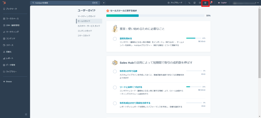Viewport: 261px width, 118px height.
Task: Collapse the left sidebar with arrow icon
Action: 26,114
